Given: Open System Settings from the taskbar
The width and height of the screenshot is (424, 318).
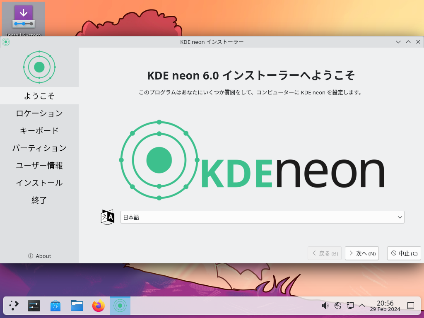Looking at the screenshot, I should (34, 306).
